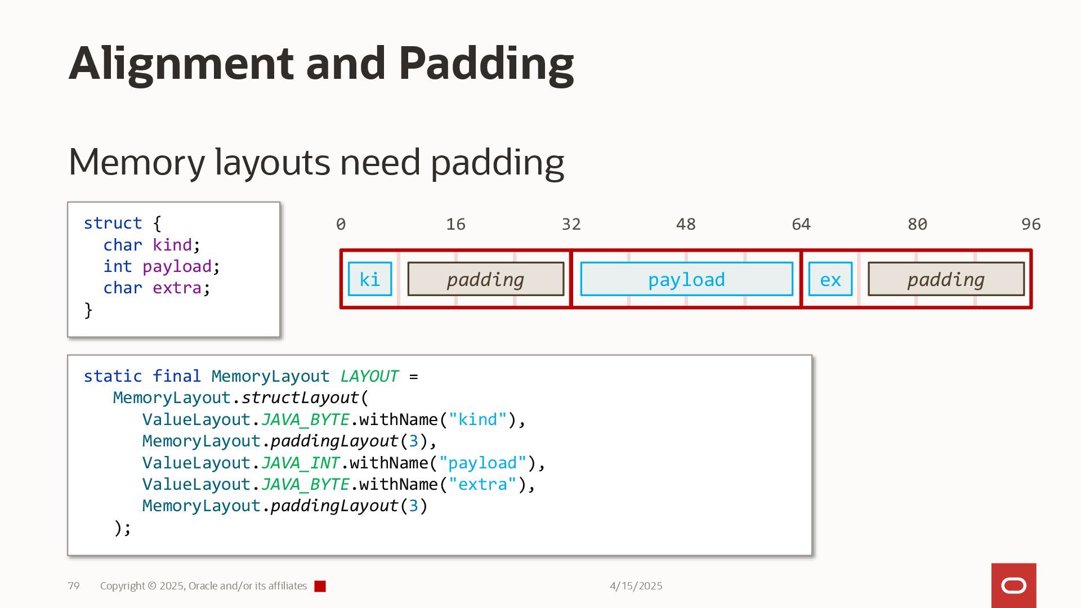This screenshot has width=1081, height=608.
Task: Click the second 'padding' block after 'ex'
Action: (945, 279)
